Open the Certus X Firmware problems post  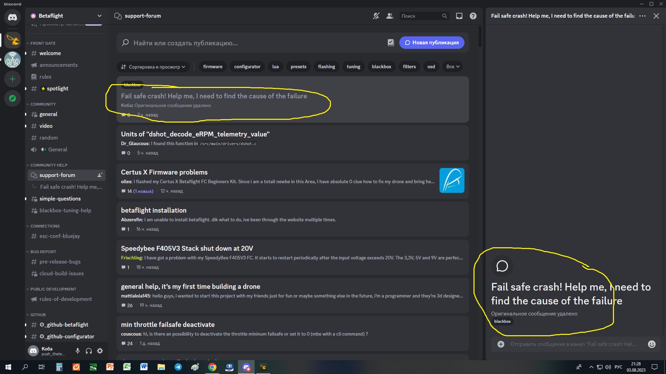click(164, 172)
